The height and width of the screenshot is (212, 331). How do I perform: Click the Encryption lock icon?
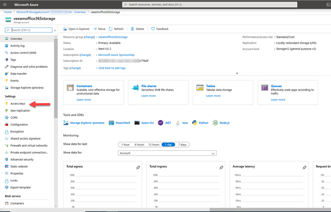pos(6,132)
